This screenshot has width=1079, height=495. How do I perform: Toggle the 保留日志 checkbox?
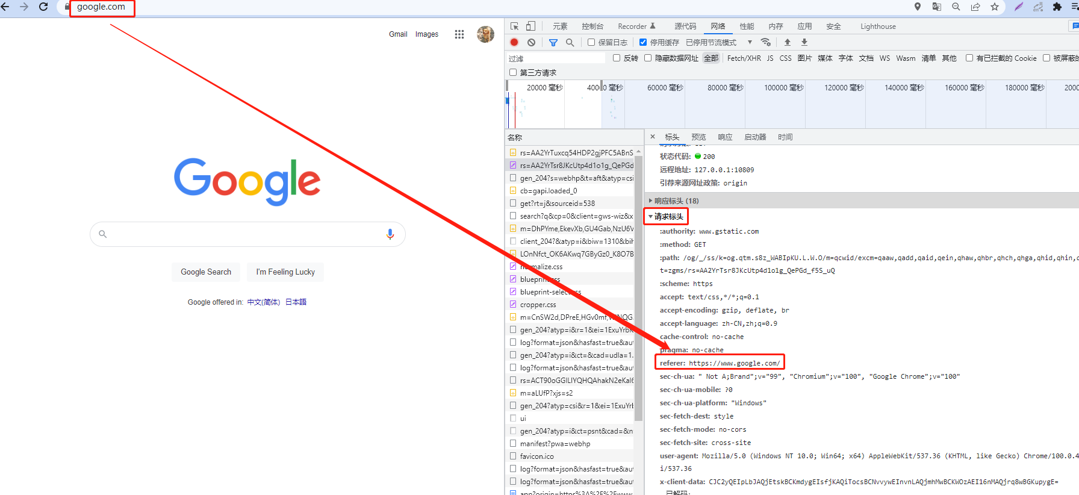(x=591, y=42)
